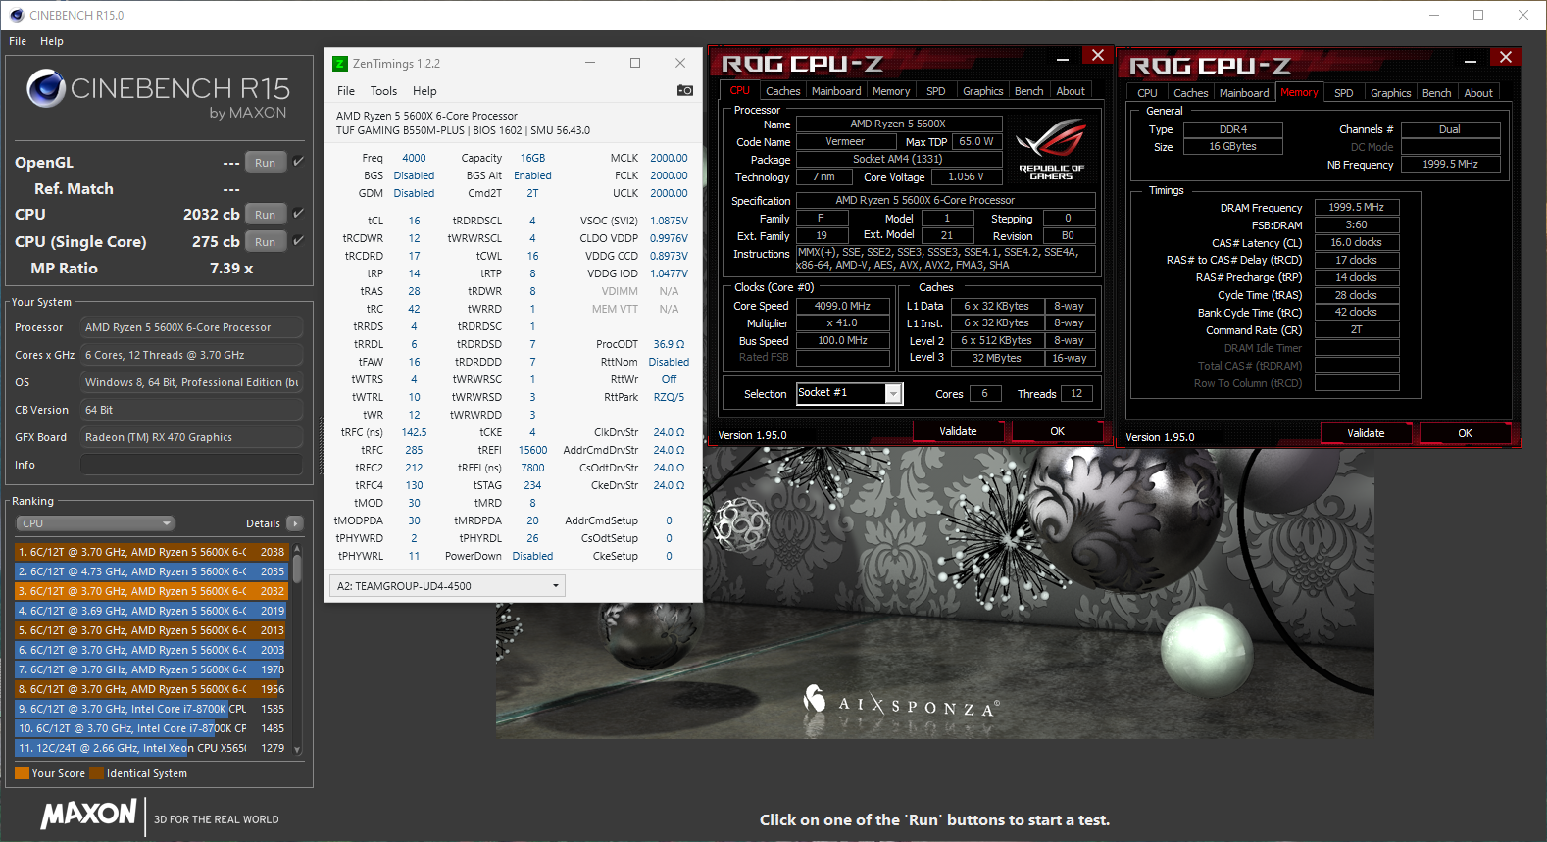Open Bench tab in first CPU-Z

click(x=1028, y=91)
